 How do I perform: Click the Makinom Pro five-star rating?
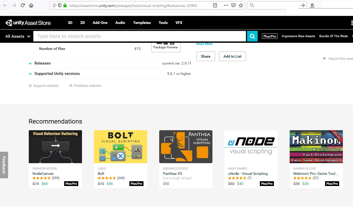(x=302, y=178)
